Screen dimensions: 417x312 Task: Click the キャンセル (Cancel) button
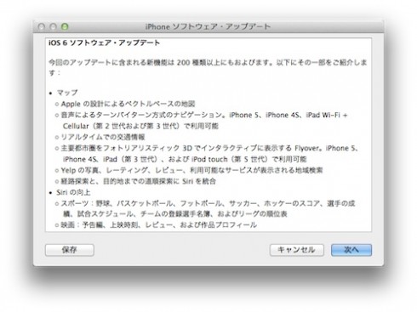point(296,250)
